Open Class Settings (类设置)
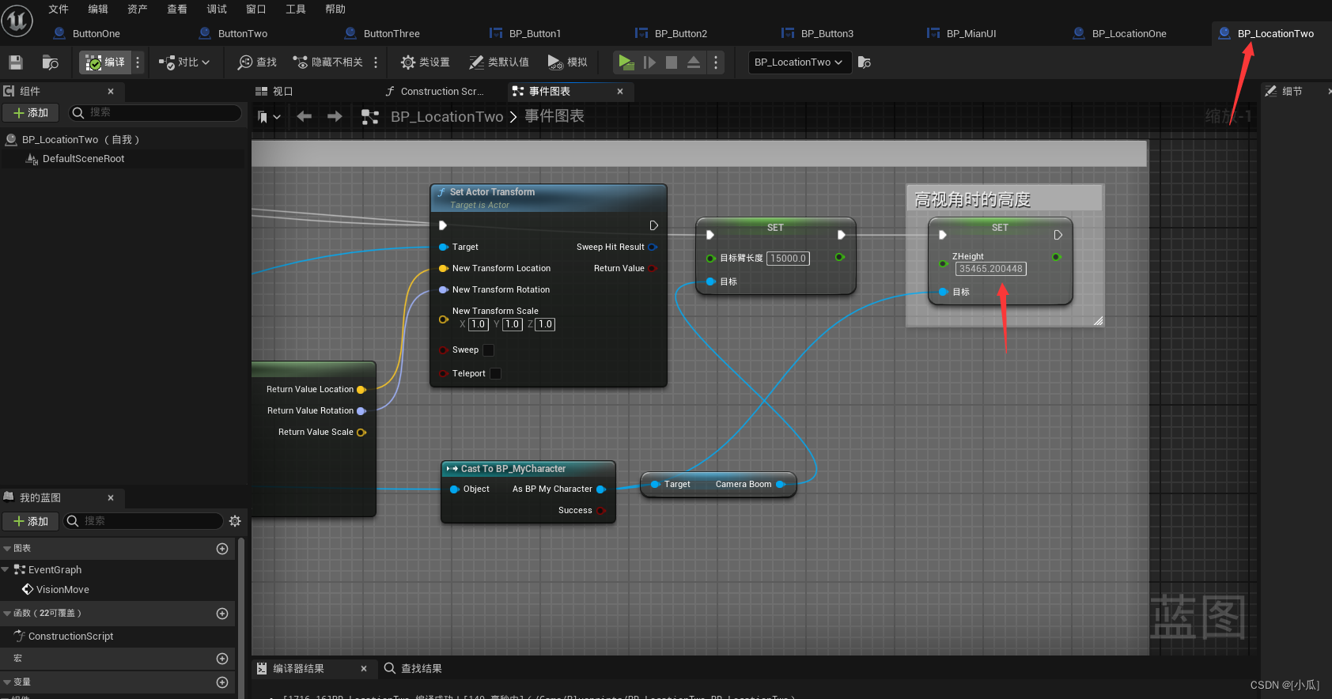Viewport: 1332px width, 699px height. click(425, 62)
